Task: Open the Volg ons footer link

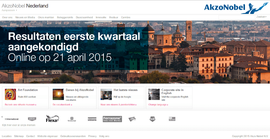Action: coord(104,136)
